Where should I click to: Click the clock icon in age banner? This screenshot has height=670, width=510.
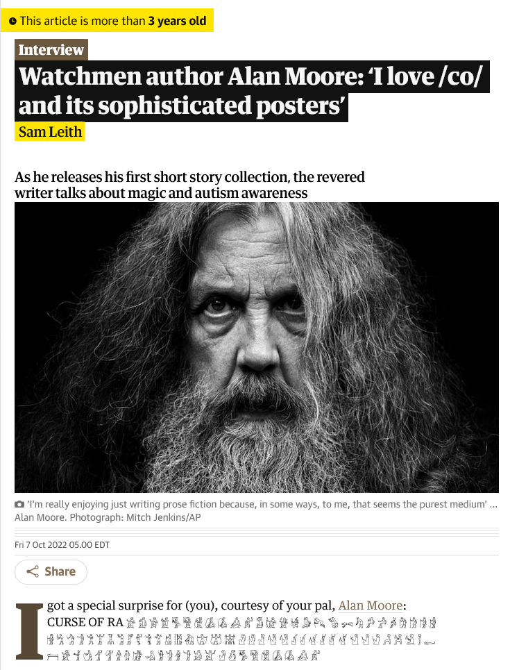pos(12,21)
